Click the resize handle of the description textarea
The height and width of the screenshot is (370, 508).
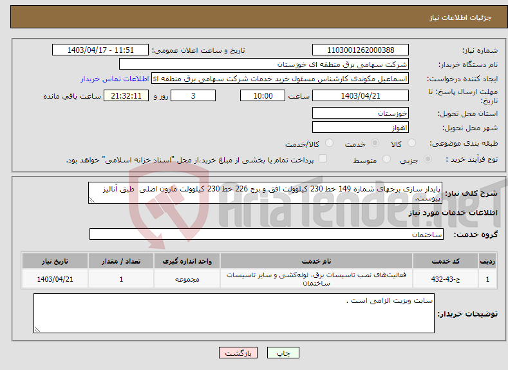pos(91,200)
